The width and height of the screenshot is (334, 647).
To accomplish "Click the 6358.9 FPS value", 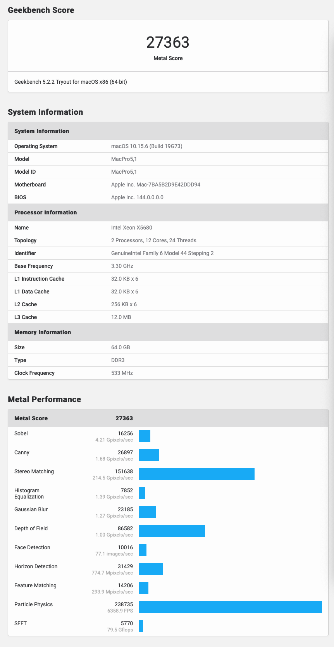I will coord(120,611).
